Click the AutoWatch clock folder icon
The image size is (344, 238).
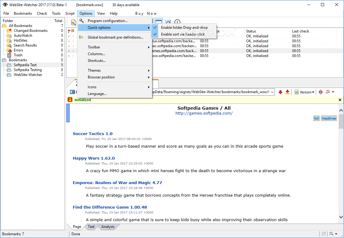(x=9, y=36)
